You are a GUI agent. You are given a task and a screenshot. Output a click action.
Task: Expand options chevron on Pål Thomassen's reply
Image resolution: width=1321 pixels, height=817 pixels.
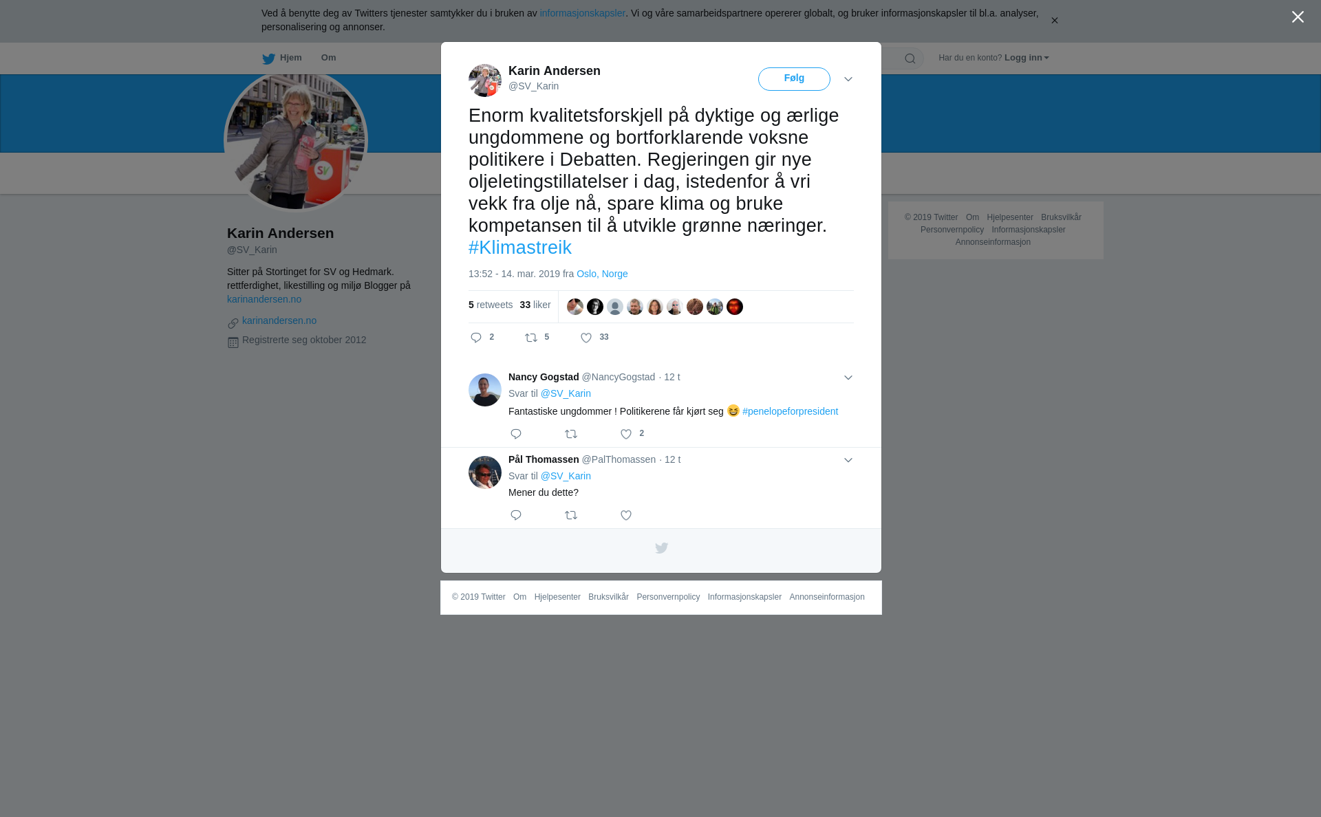coord(848,460)
